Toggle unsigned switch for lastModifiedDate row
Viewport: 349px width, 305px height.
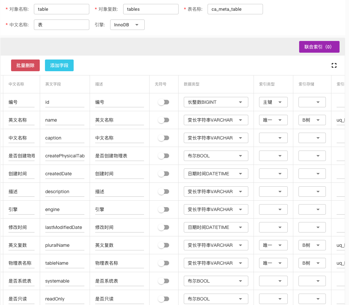point(164,227)
